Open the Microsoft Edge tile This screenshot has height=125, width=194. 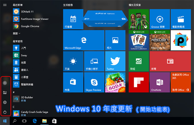(84, 40)
